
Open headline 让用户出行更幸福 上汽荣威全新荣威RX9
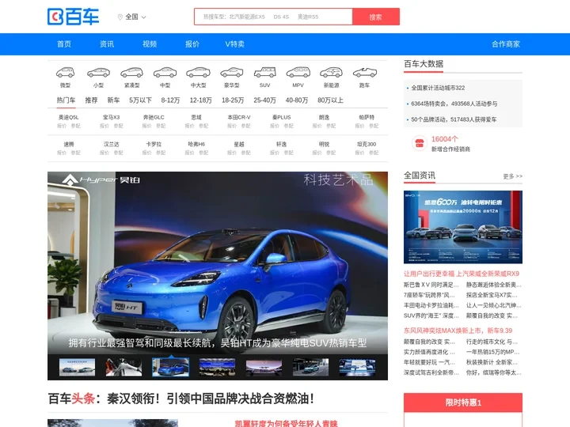462,274
